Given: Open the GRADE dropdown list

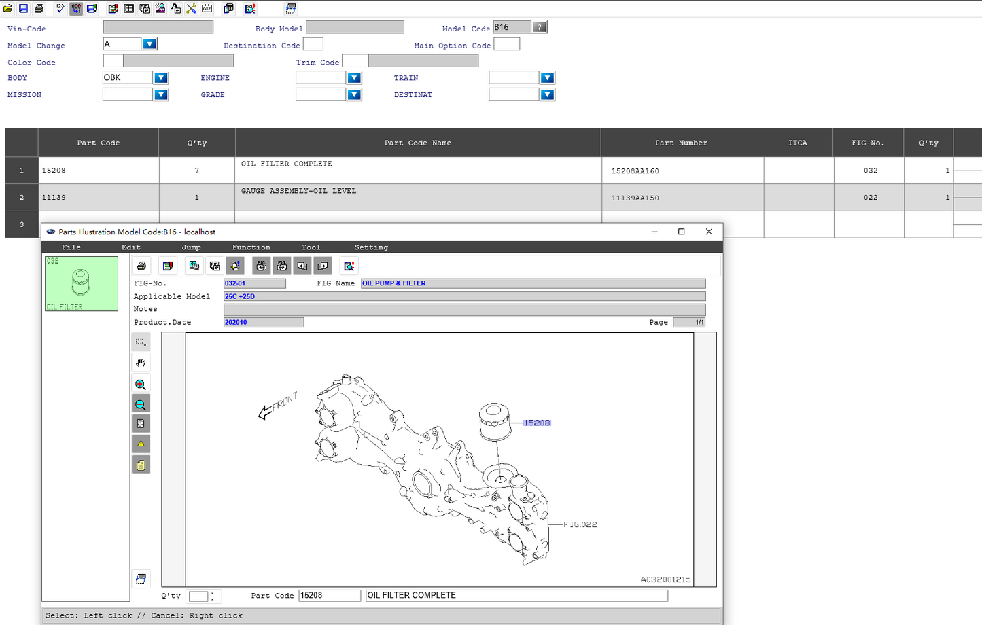Looking at the screenshot, I should [354, 95].
